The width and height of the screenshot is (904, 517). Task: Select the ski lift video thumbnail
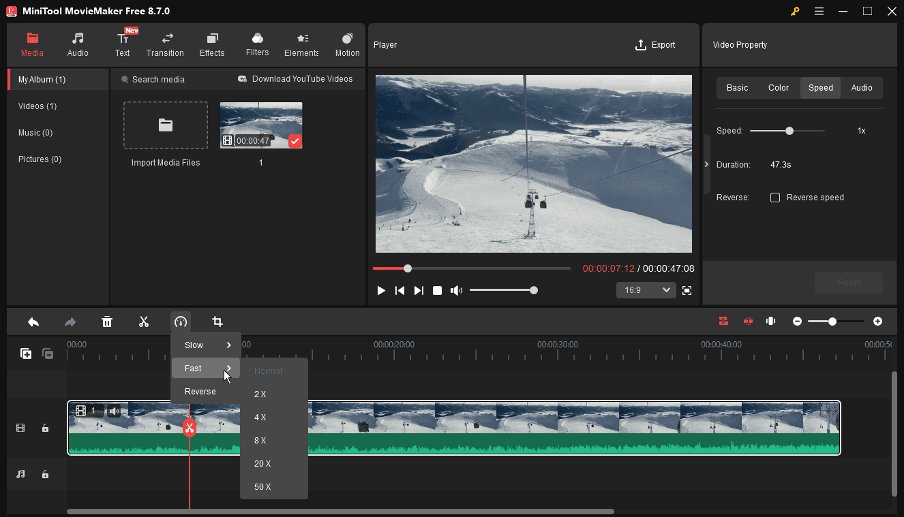pyautogui.click(x=261, y=125)
